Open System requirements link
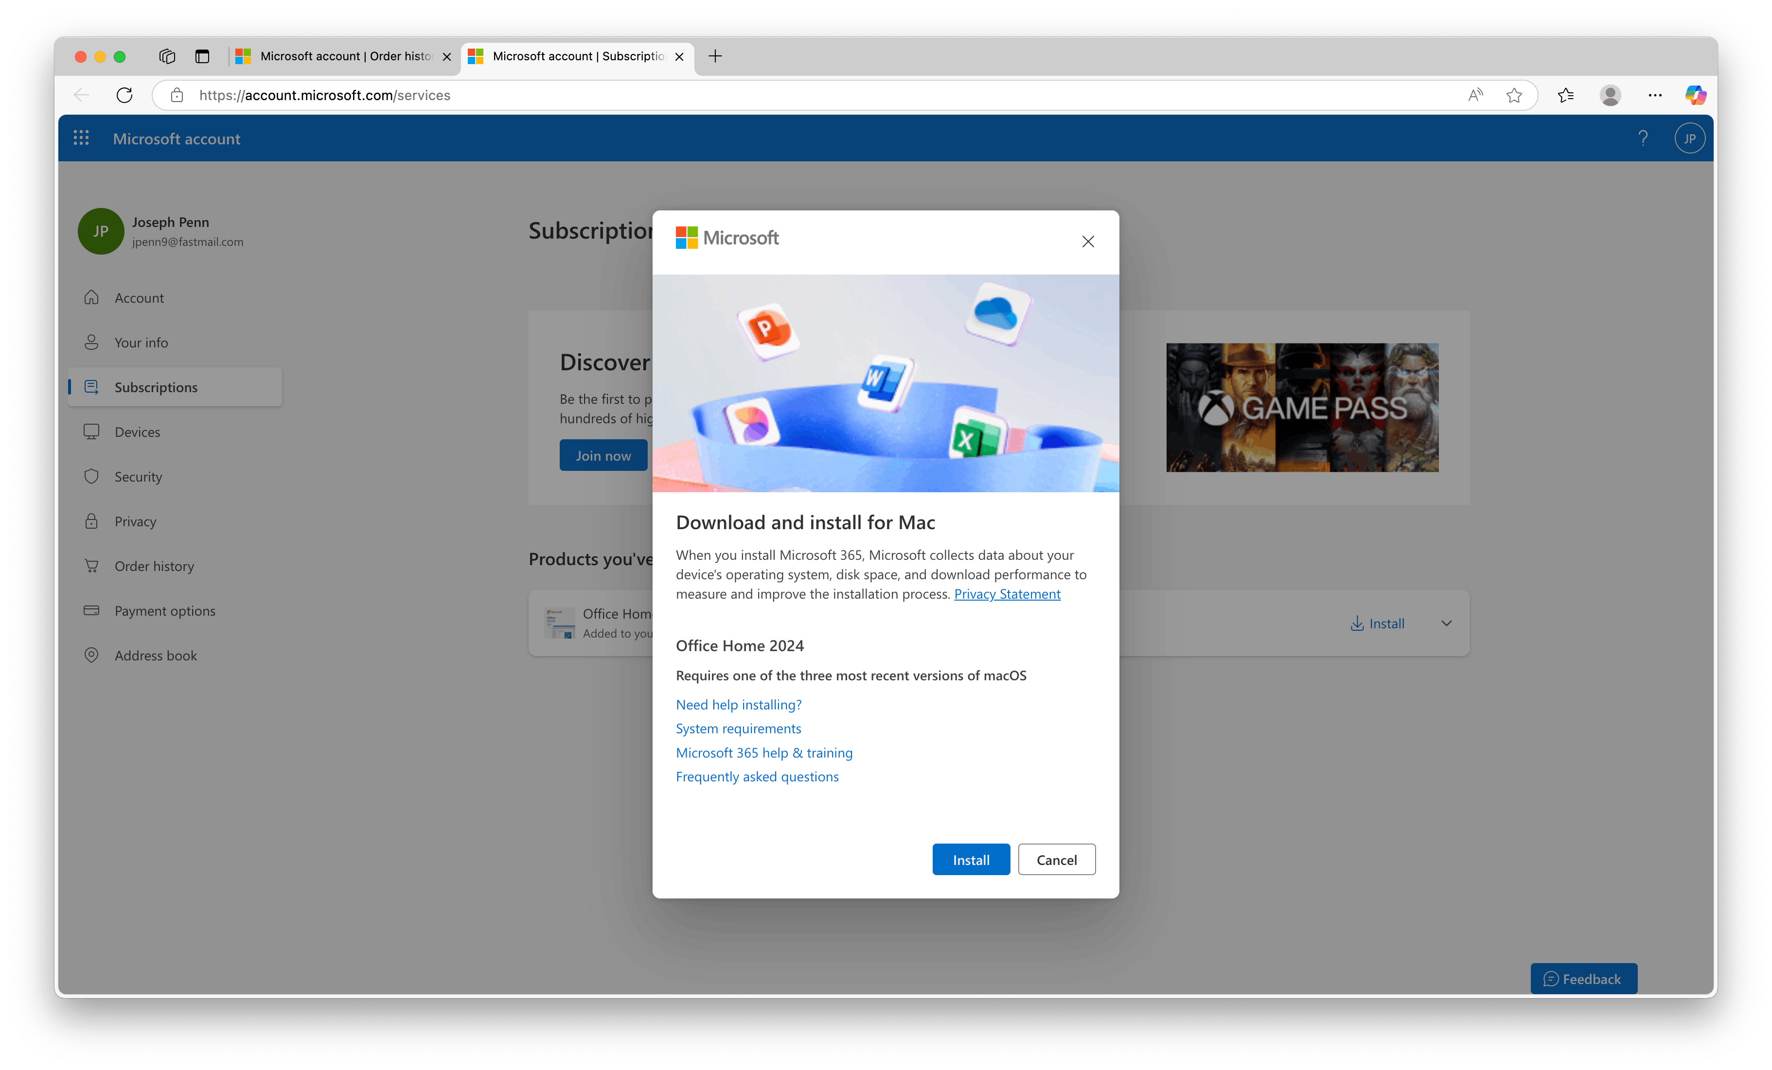The image size is (1772, 1070). tap(738, 728)
